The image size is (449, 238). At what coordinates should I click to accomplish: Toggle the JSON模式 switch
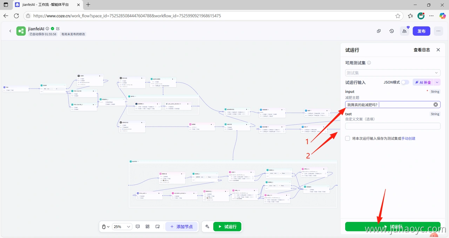point(405,82)
